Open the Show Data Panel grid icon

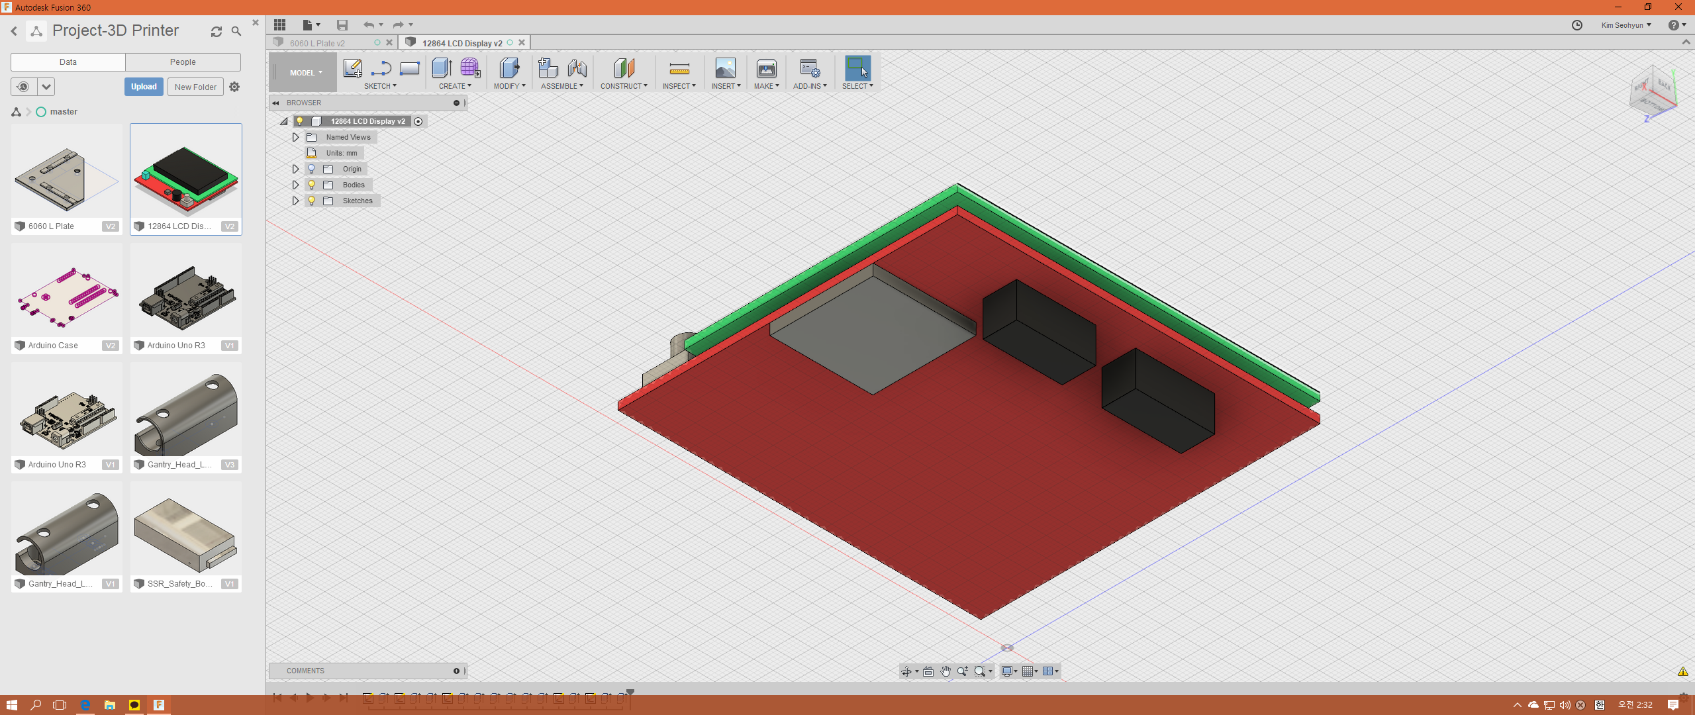point(280,25)
